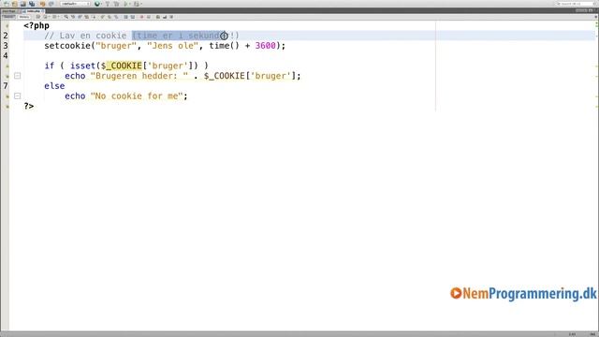The height and width of the screenshot is (337, 599).
Task: Click the Find Selection magnifier icon
Action: [66, 17]
